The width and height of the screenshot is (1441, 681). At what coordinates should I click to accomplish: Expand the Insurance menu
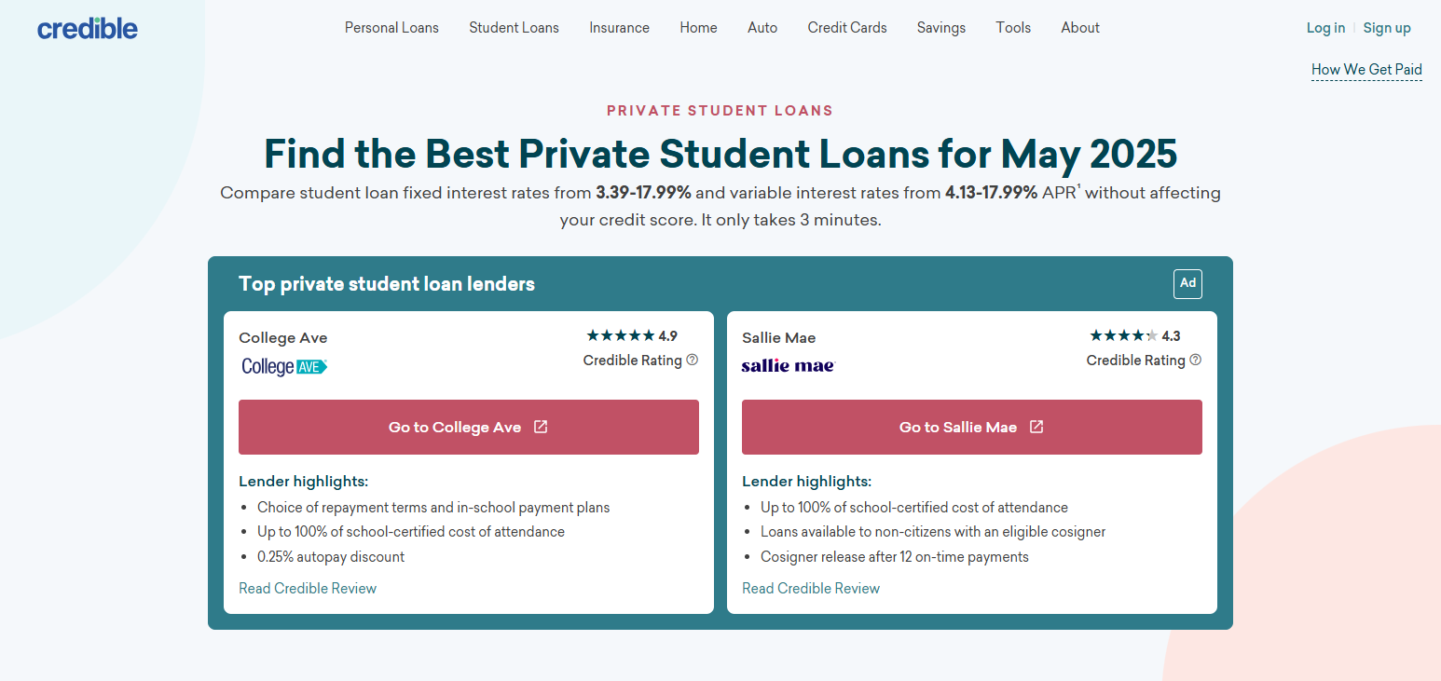tap(619, 28)
